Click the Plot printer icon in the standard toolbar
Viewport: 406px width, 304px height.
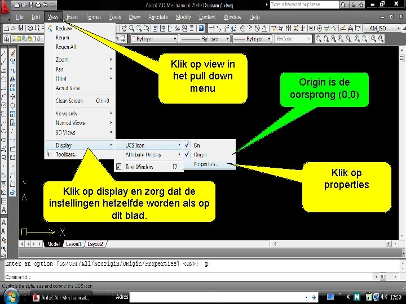point(30,28)
